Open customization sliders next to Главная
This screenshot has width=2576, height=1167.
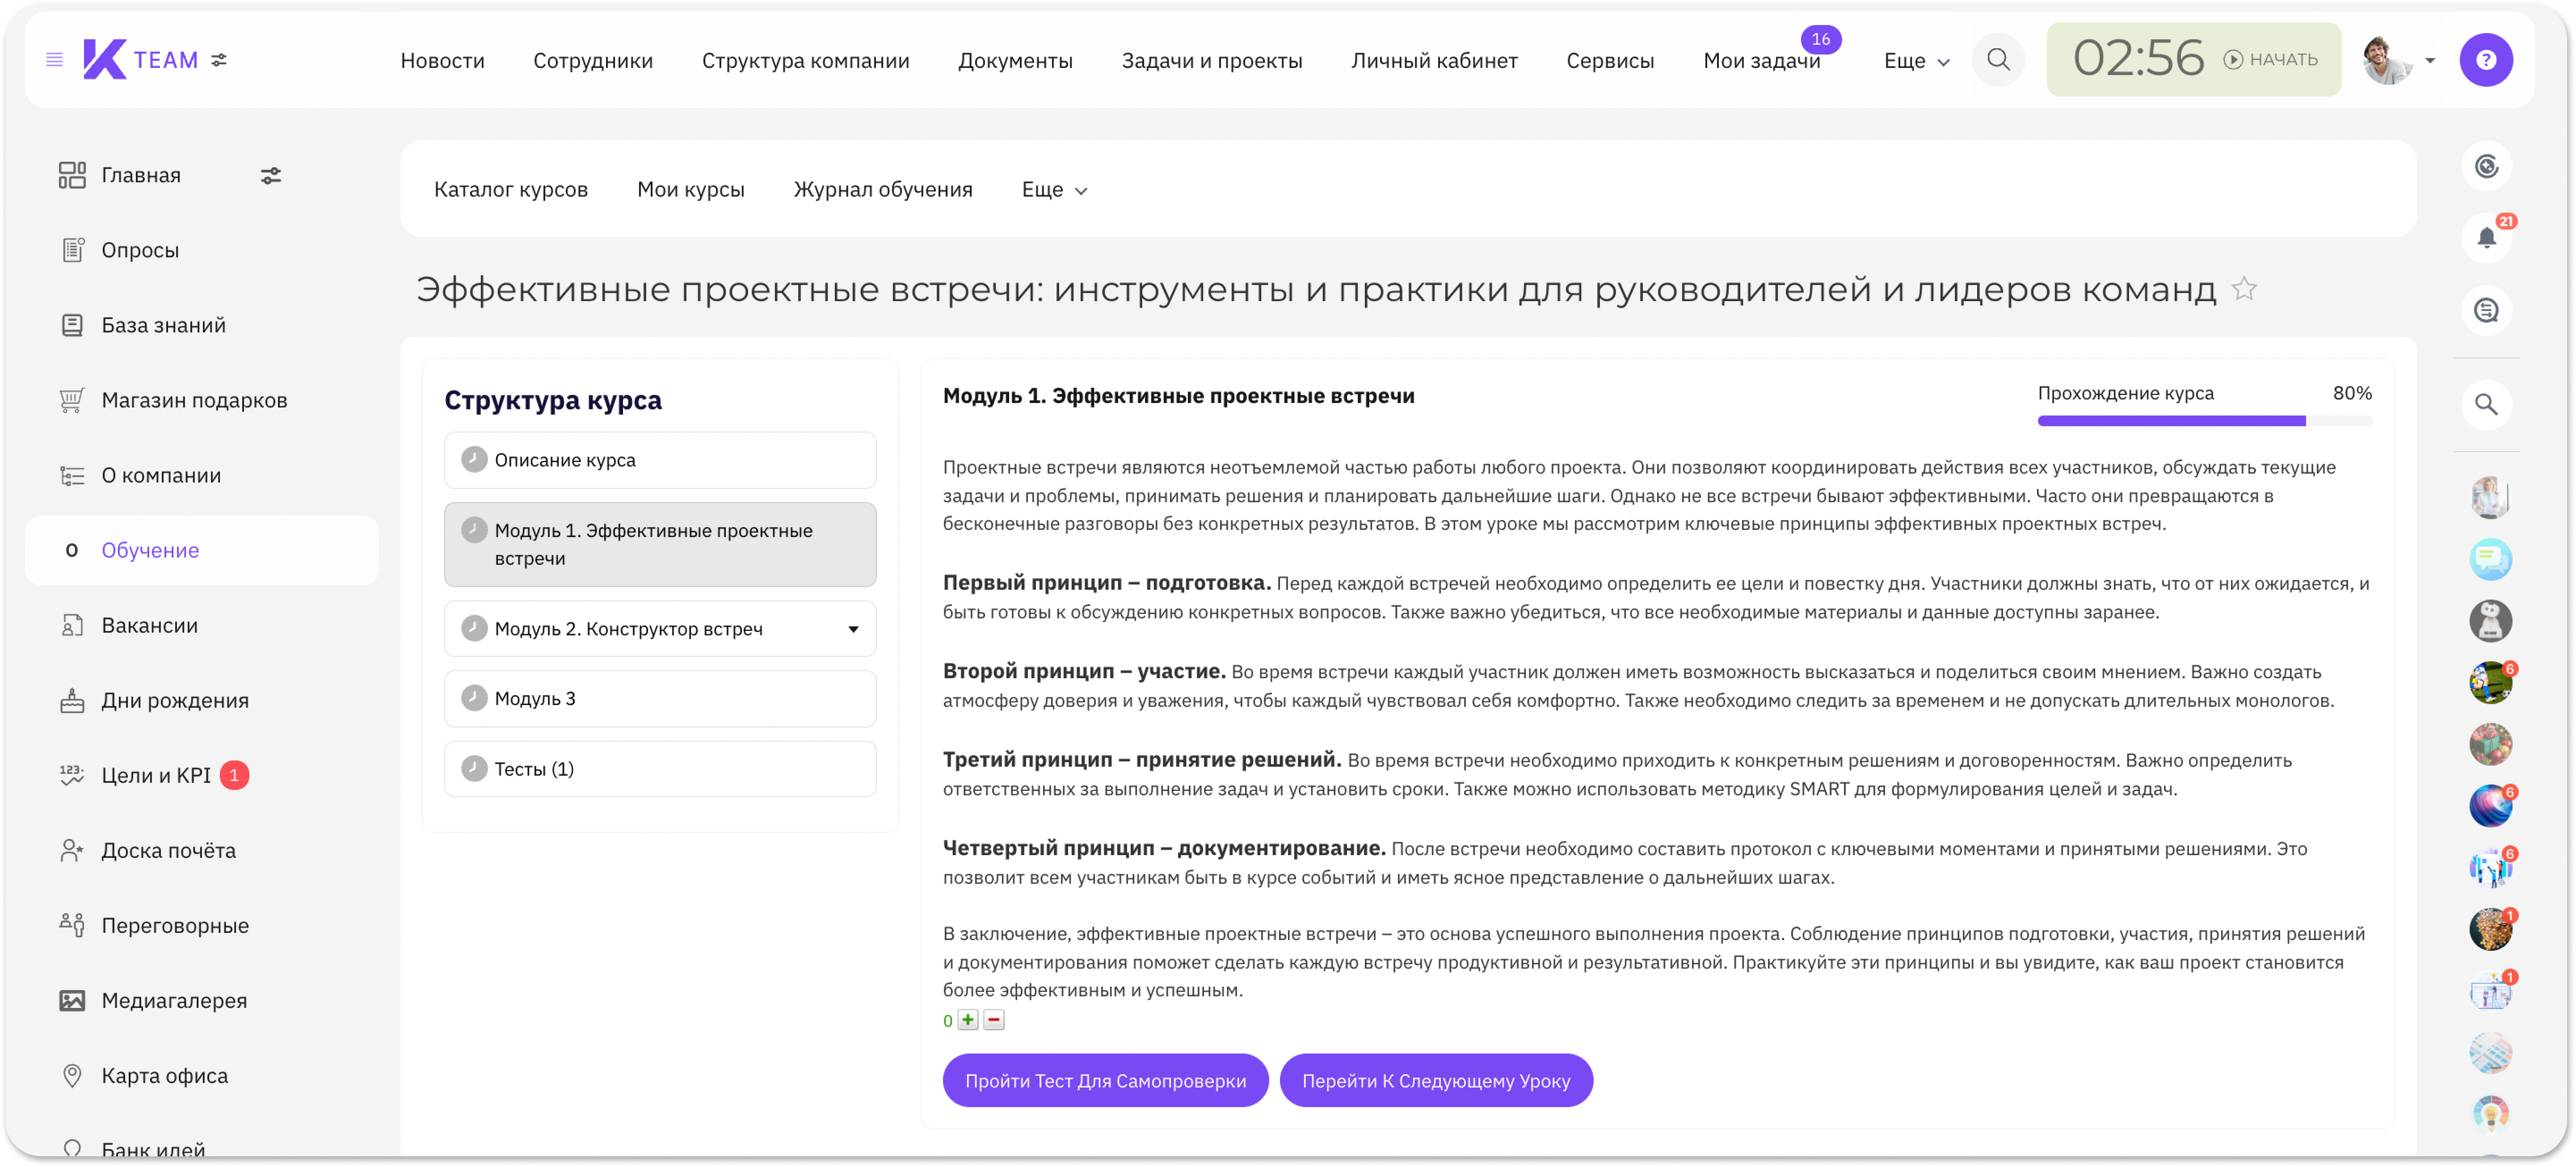click(x=271, y=176)
